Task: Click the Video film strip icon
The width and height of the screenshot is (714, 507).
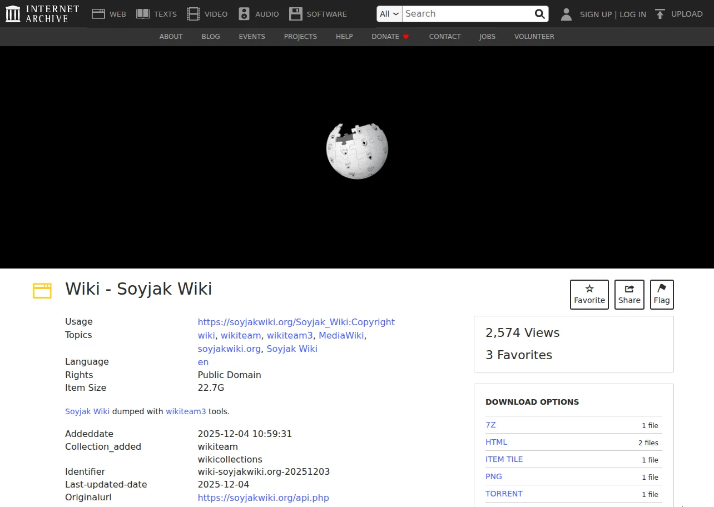Action: coord(194,14)
